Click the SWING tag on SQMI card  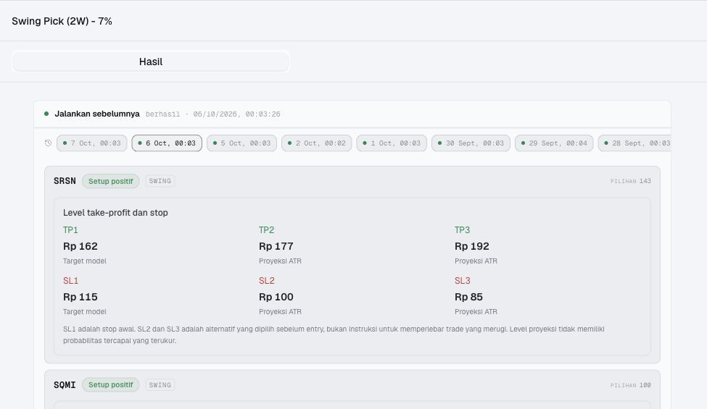click(x=160, y=384)
